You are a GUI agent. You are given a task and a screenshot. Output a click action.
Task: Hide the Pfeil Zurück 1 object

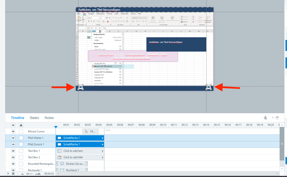[13, 144]
